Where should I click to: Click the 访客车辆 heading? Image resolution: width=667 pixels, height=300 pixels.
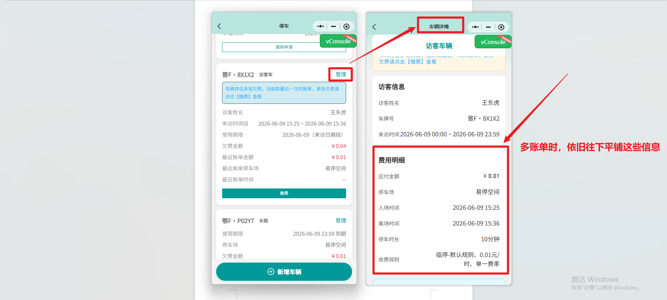click(x=439, y=46)
